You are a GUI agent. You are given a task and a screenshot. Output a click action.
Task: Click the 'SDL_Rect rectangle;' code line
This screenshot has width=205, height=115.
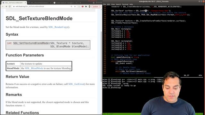pos(121,29)
